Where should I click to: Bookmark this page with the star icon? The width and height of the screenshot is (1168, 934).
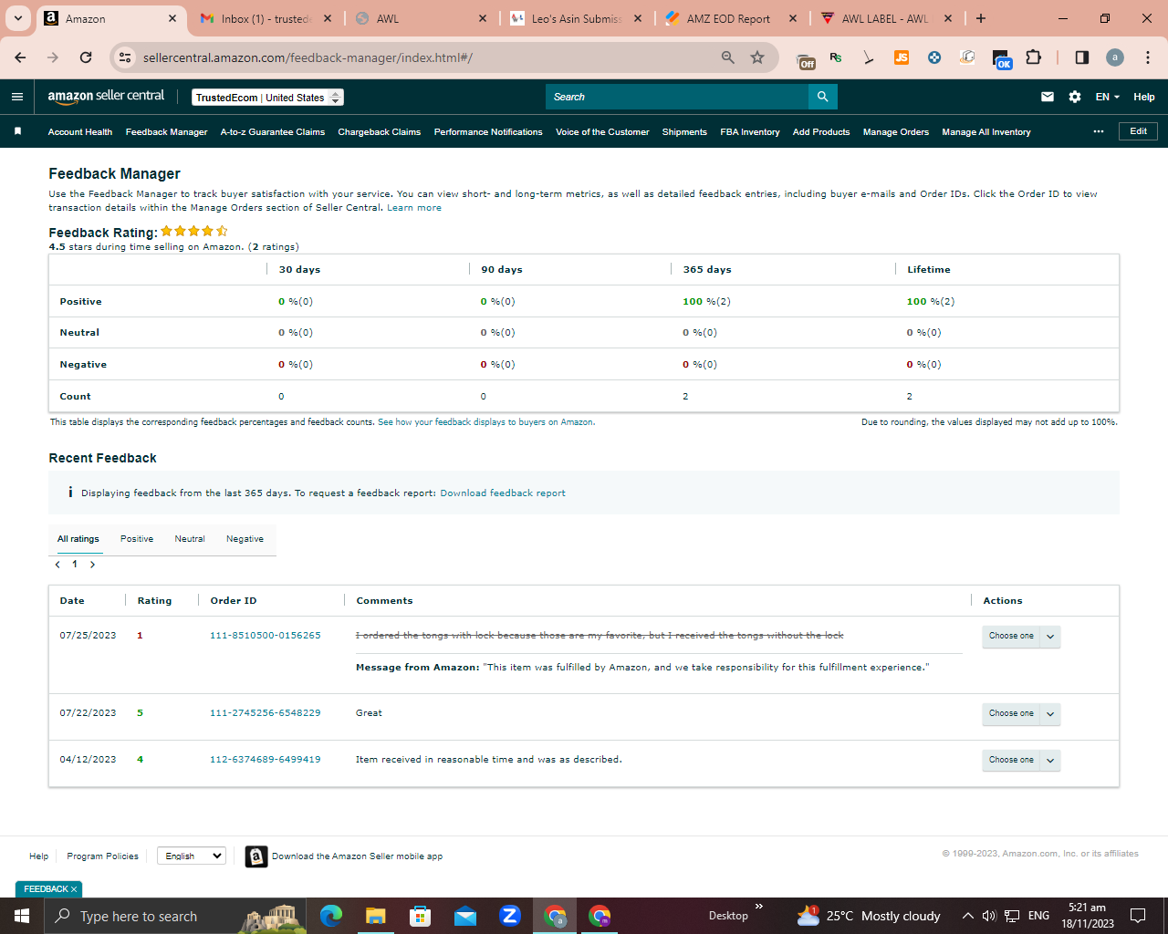(x=757, y=57)
